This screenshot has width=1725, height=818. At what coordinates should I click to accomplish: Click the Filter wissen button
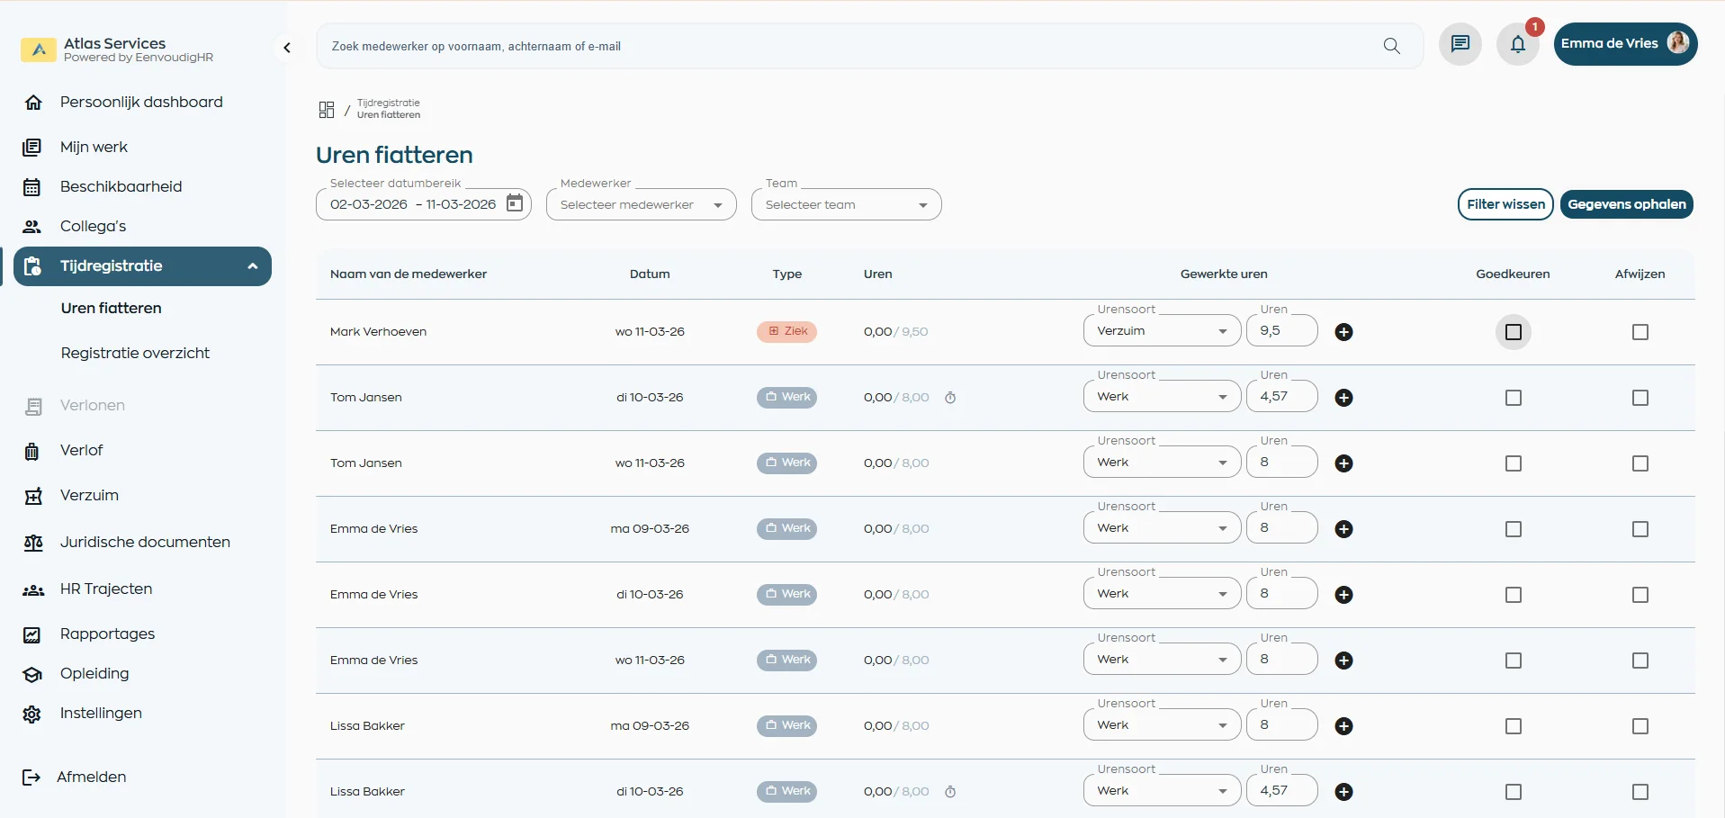[1505, 204]
